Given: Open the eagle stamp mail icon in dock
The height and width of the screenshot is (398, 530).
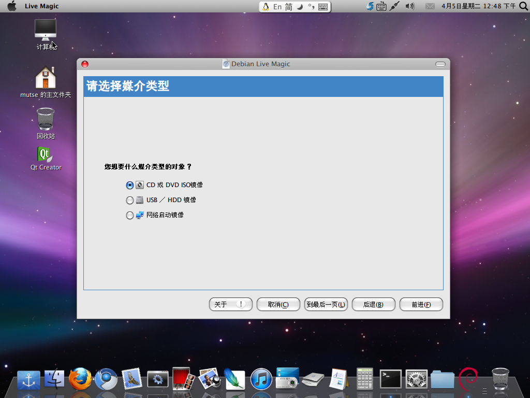Looking at the screenshot, I should pyautogui.click(x=131, y=379).
